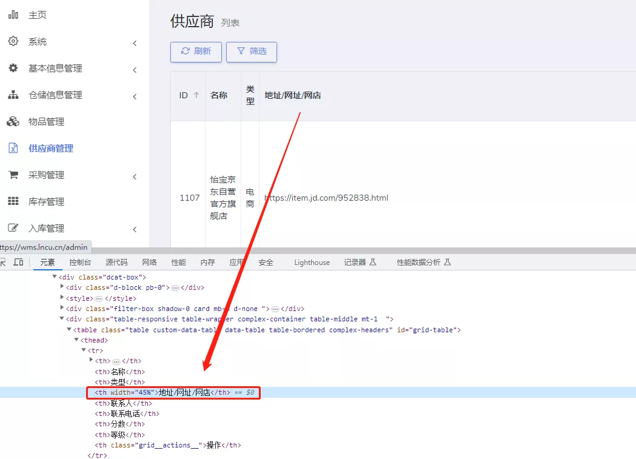The width and height of the screenshot is (636, 459).
Task: Open the Lighthouse tab in DevTools
Action: pyautogui.click(x=312, y=263)
